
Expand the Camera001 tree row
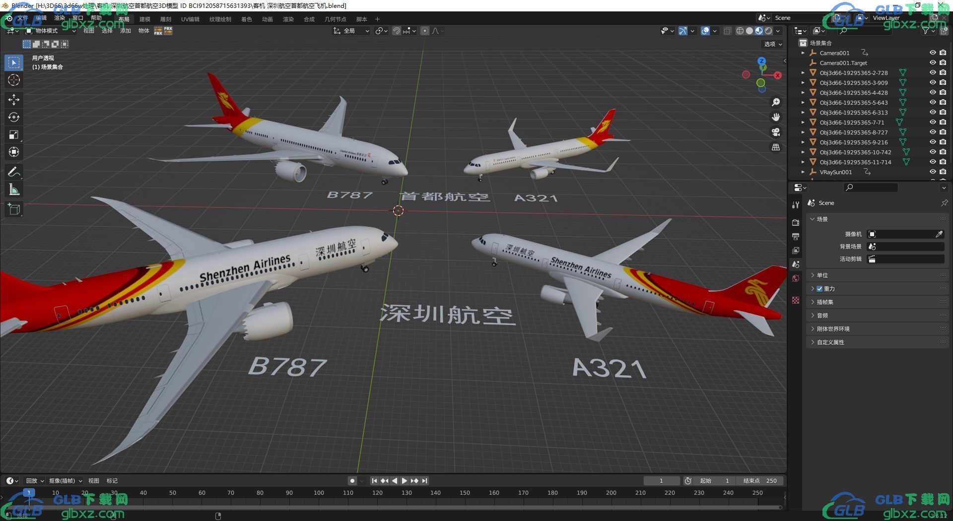click(x=803, y=53)
